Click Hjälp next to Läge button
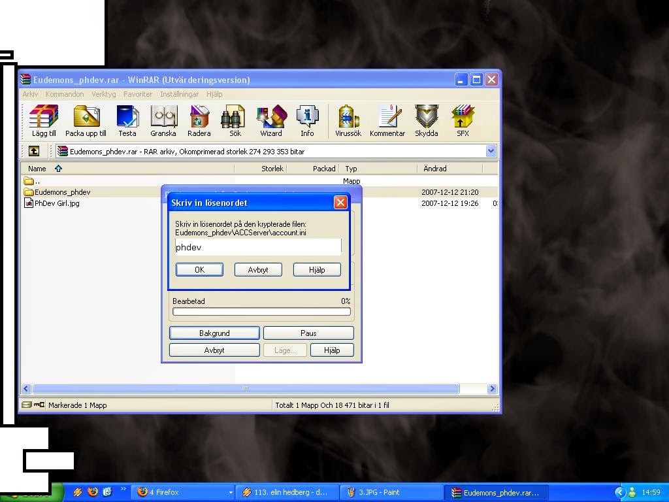669x502 pixels. tap(332, 350)
